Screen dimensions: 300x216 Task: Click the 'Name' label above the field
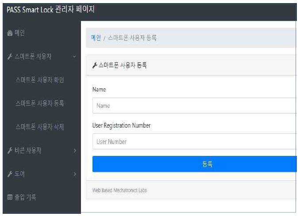pos(99,89)
